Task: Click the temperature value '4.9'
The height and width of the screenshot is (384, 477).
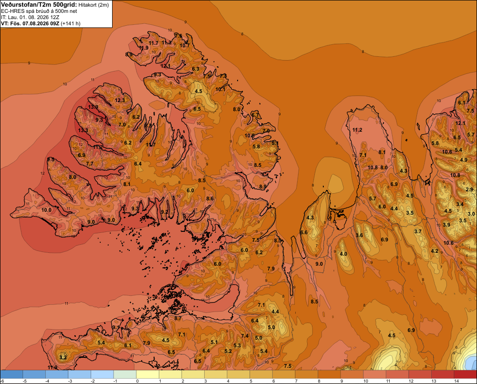Action: coord(464,160)
